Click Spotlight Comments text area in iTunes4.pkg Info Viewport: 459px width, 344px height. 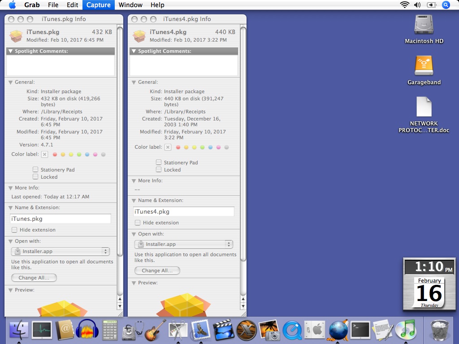point(183,65)
